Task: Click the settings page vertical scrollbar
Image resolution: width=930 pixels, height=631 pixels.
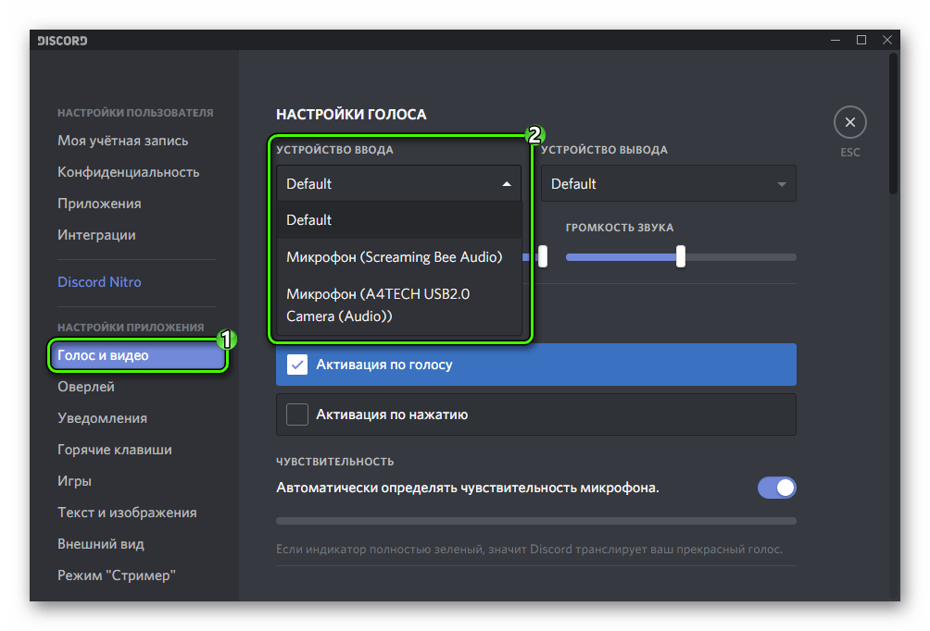Action: click(893, 124)
